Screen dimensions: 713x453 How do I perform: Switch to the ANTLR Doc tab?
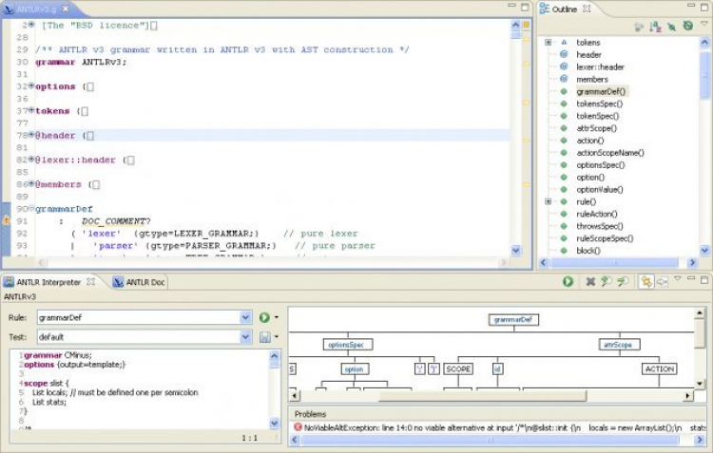145,282
